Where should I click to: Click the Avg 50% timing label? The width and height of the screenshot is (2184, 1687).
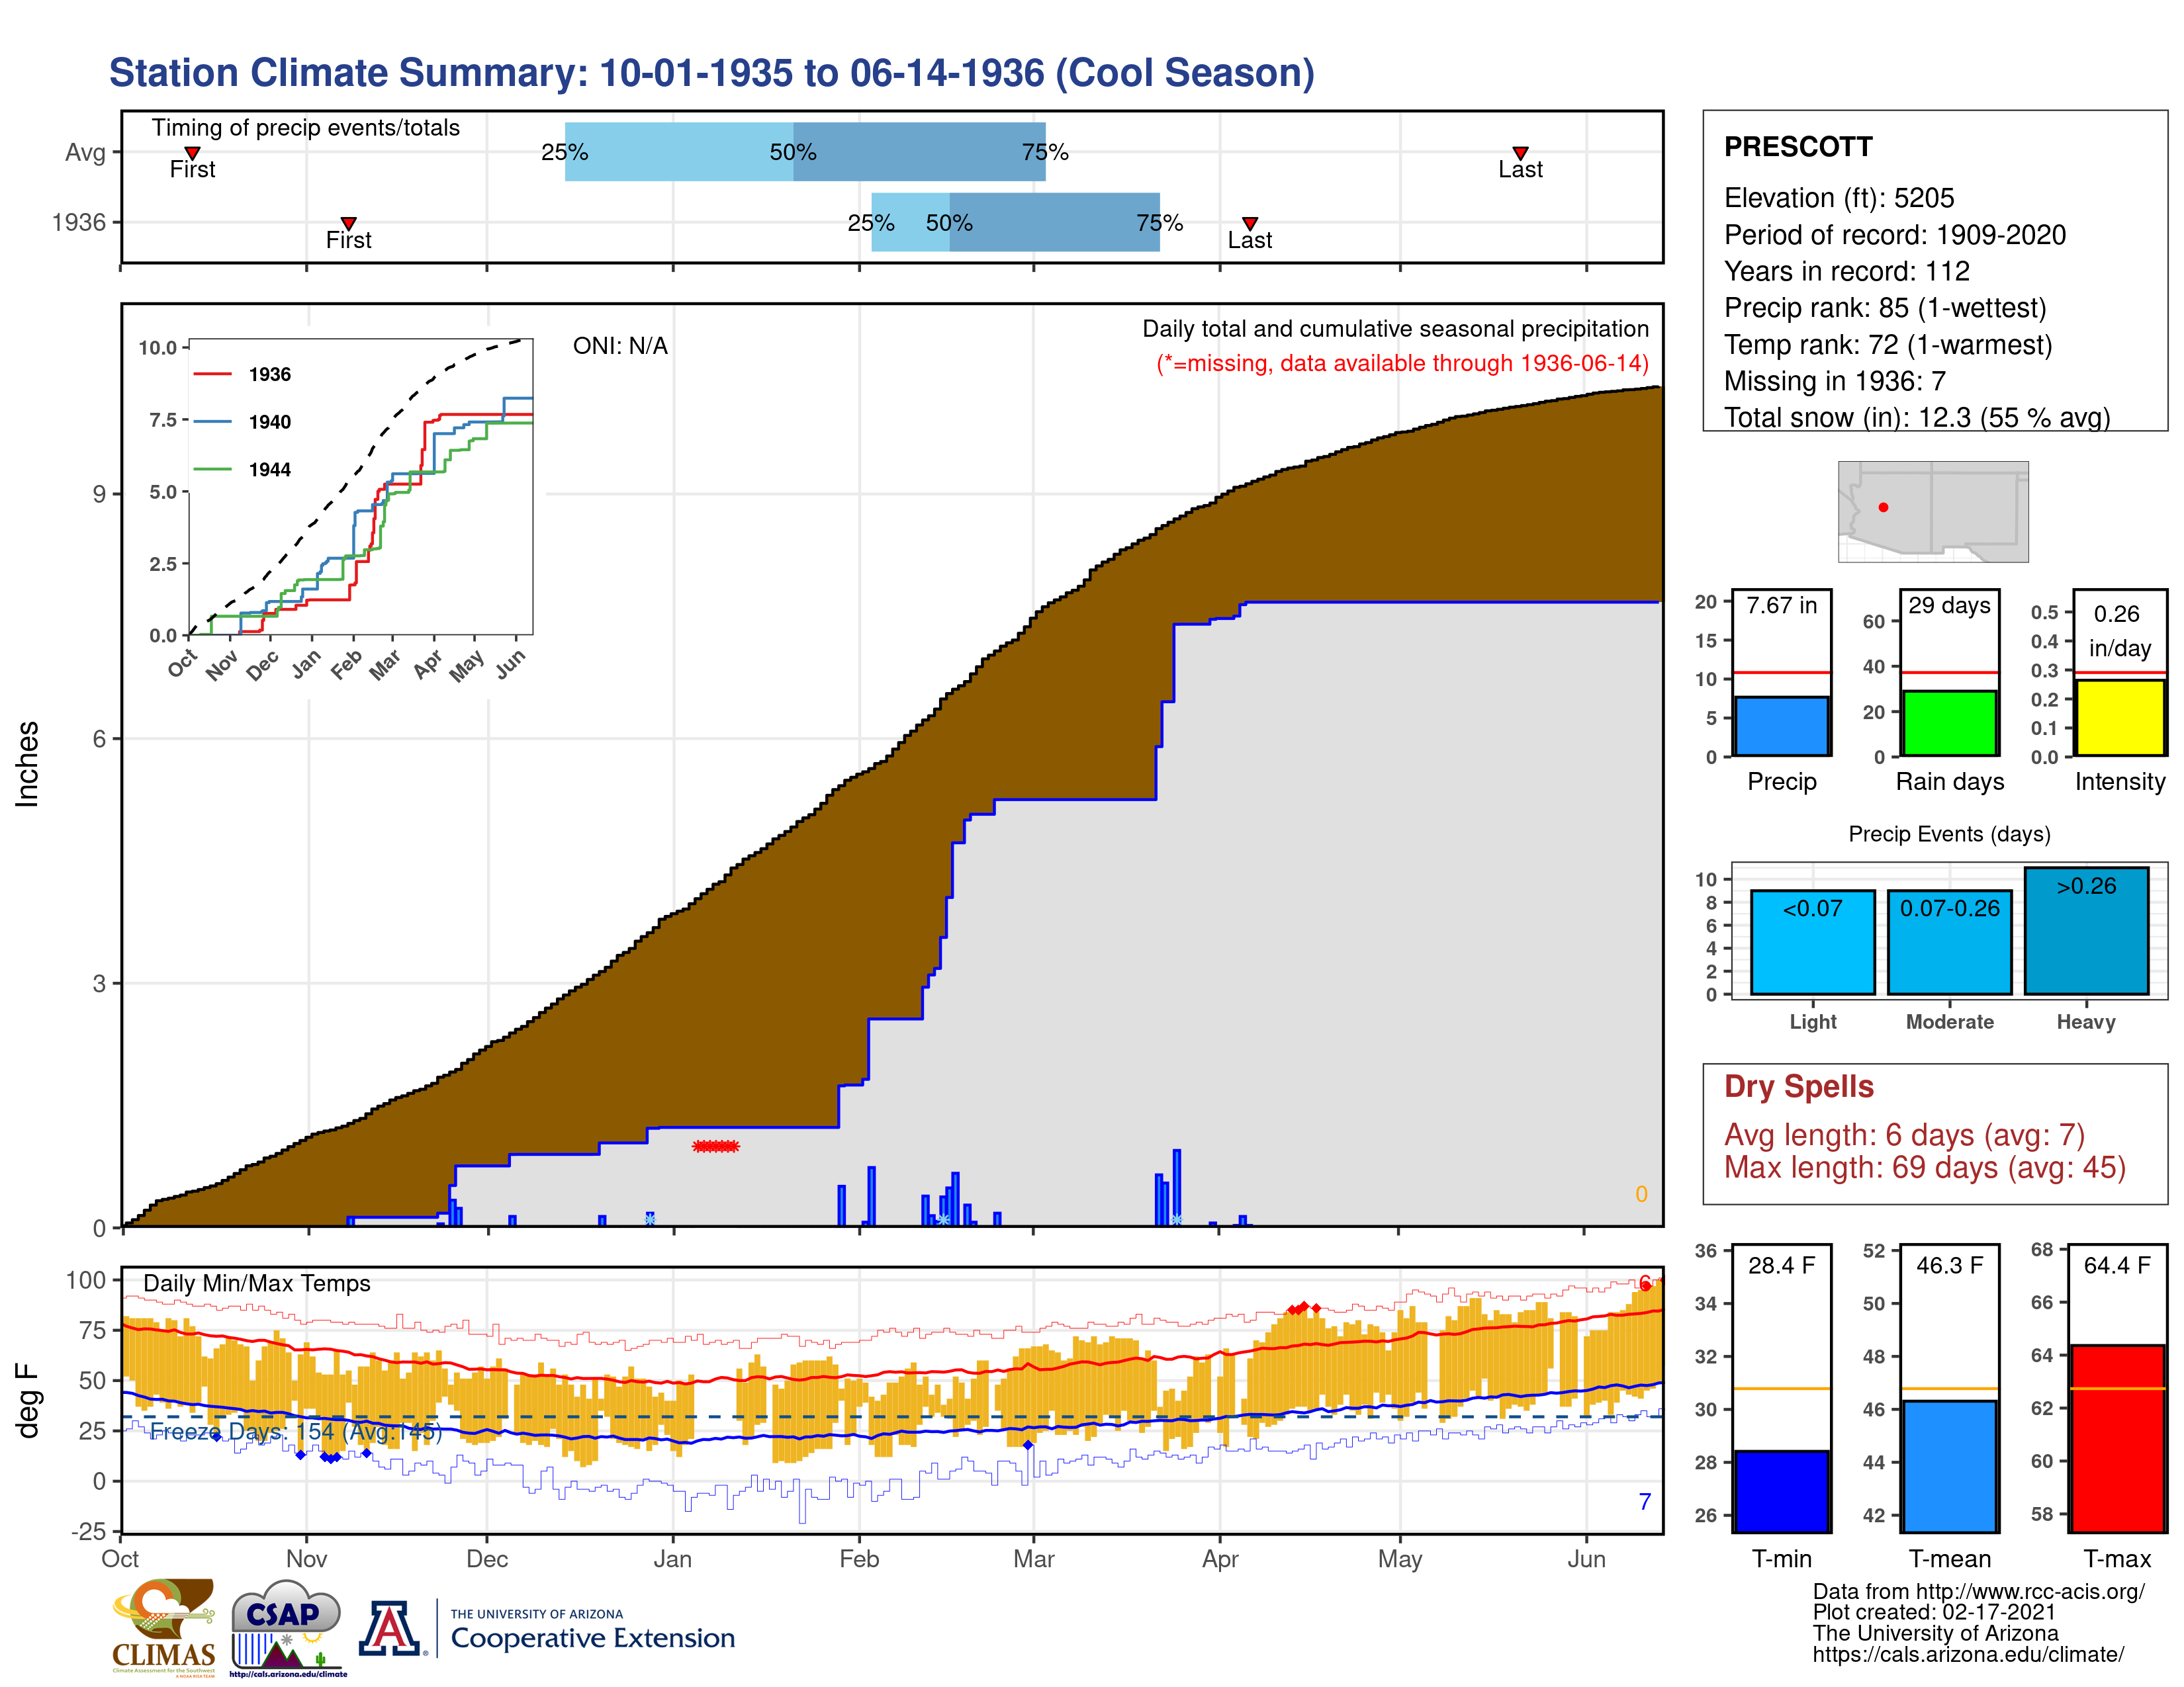793,152
